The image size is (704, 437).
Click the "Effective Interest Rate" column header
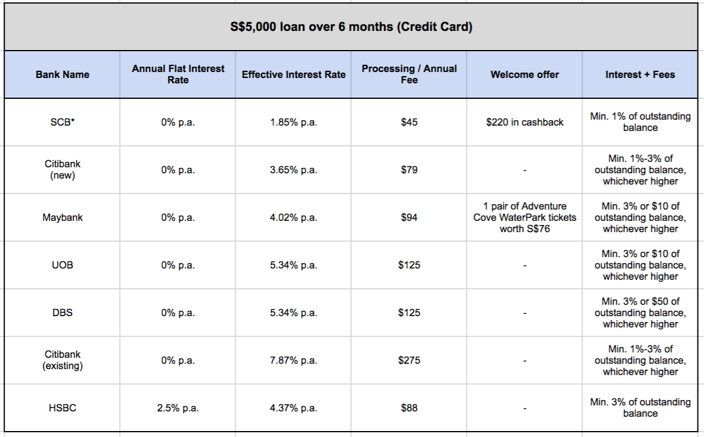point(293,74)
